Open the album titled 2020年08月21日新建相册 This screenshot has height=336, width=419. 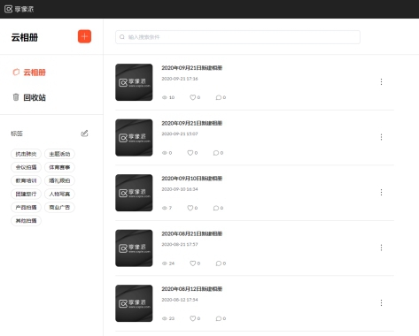click(192, 233)
